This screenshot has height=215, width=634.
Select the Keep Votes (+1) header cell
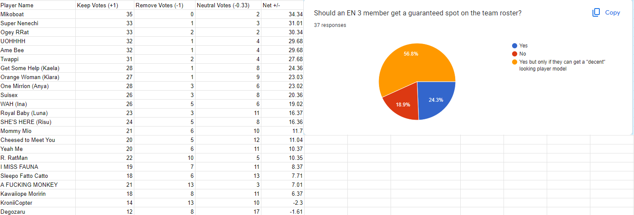point(105,6)
